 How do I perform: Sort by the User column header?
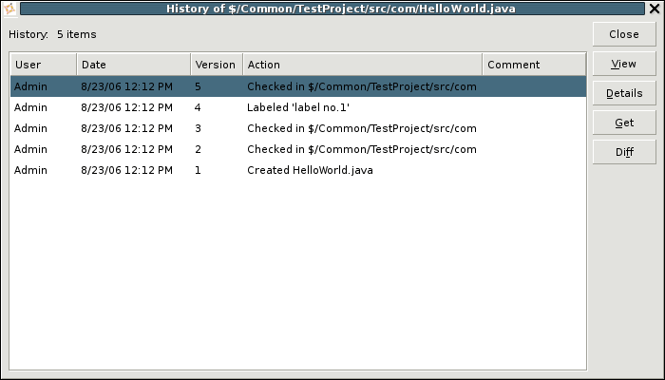click(x=43, y=65)
